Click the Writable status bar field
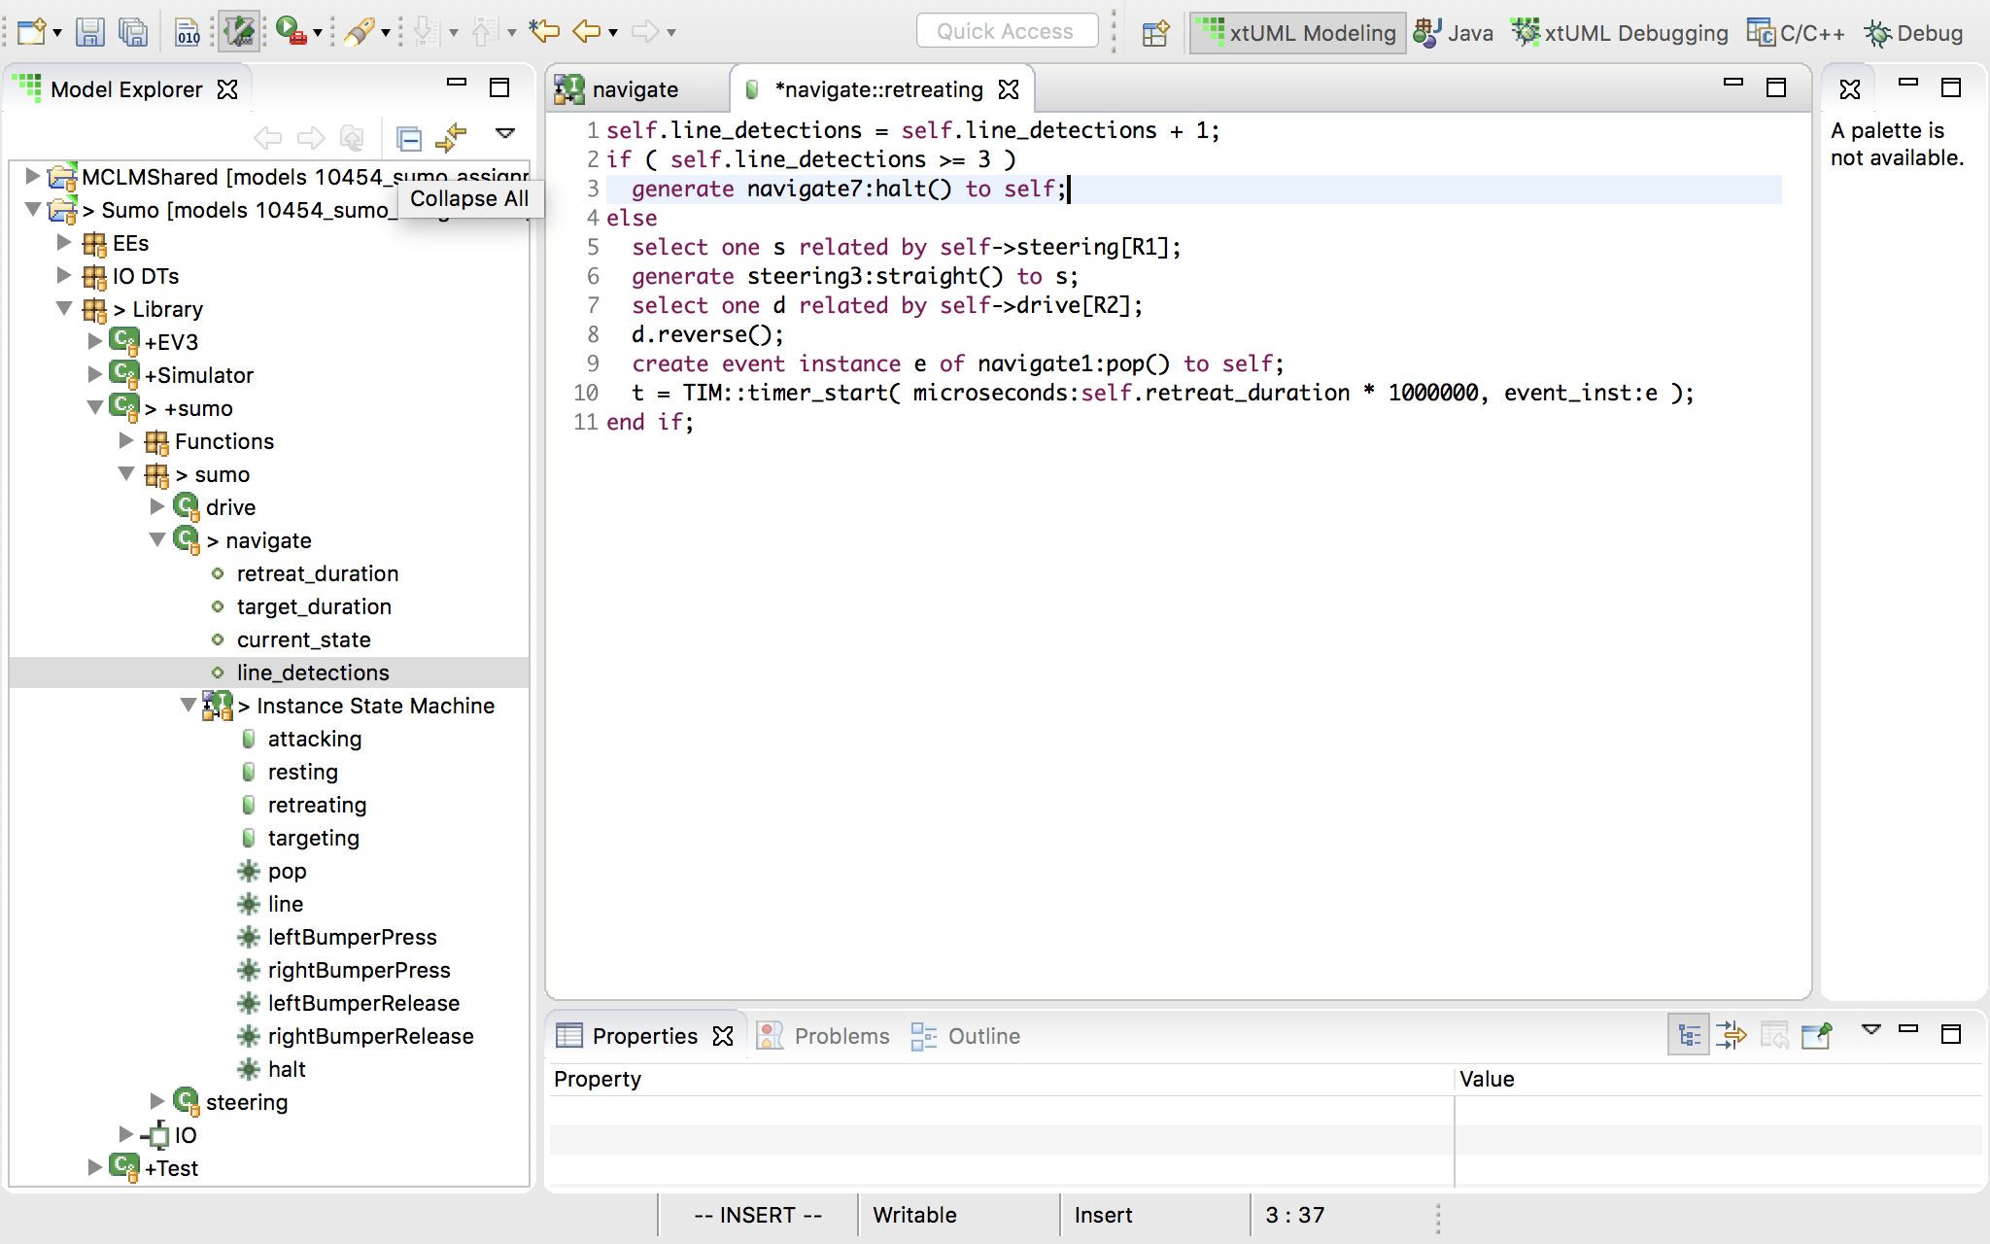The height and width of the screenshot is (1244, 1990). [x=914, y=1215]
